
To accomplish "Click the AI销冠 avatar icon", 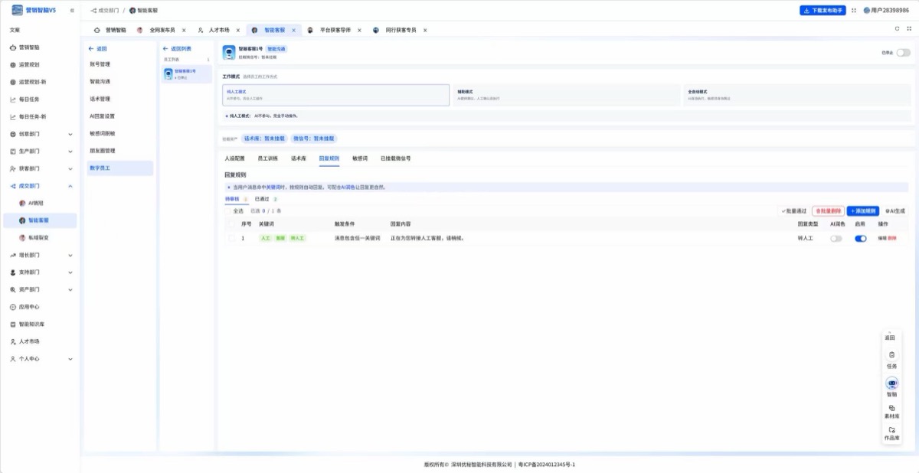I will coord(22,203).
